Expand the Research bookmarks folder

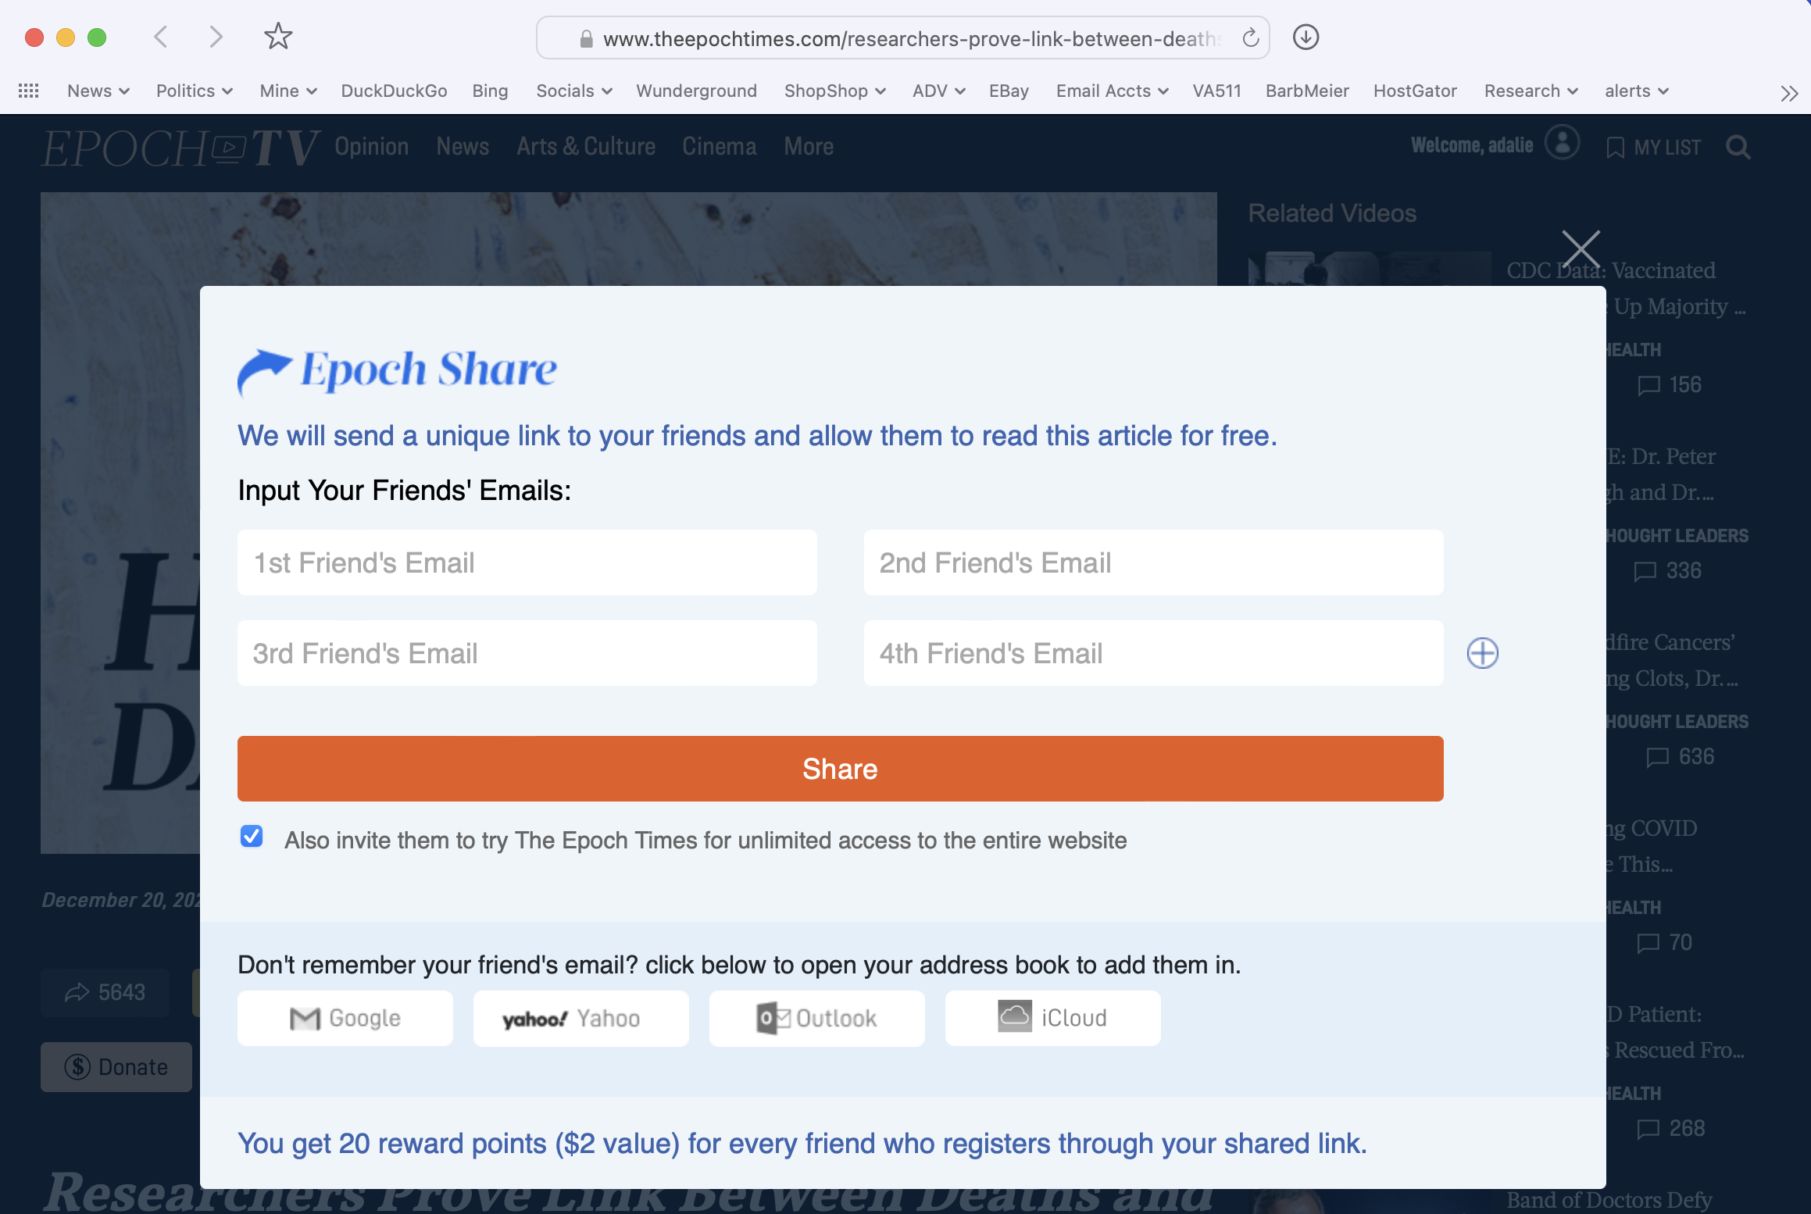click(x=1531, y=91)
